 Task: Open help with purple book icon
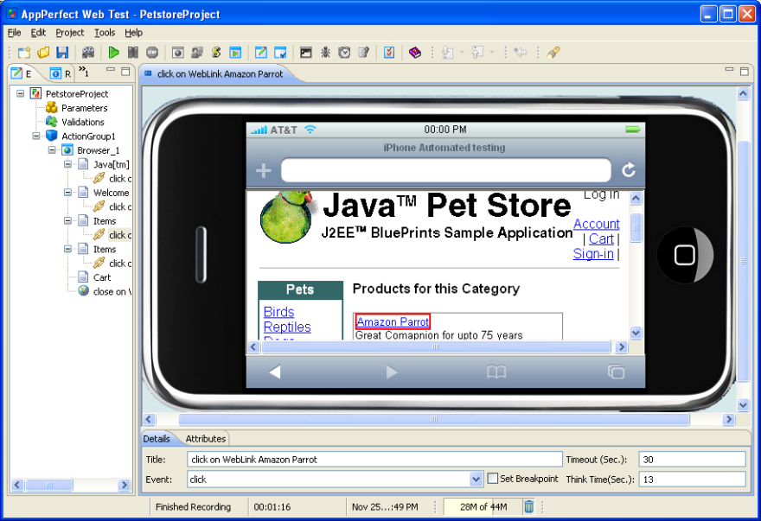pyautogui.click(x=414, y=53)
